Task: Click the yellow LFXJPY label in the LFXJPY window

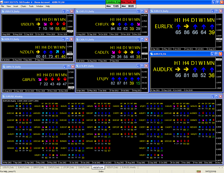Action: pyautogui.click(x=103, y=79)
